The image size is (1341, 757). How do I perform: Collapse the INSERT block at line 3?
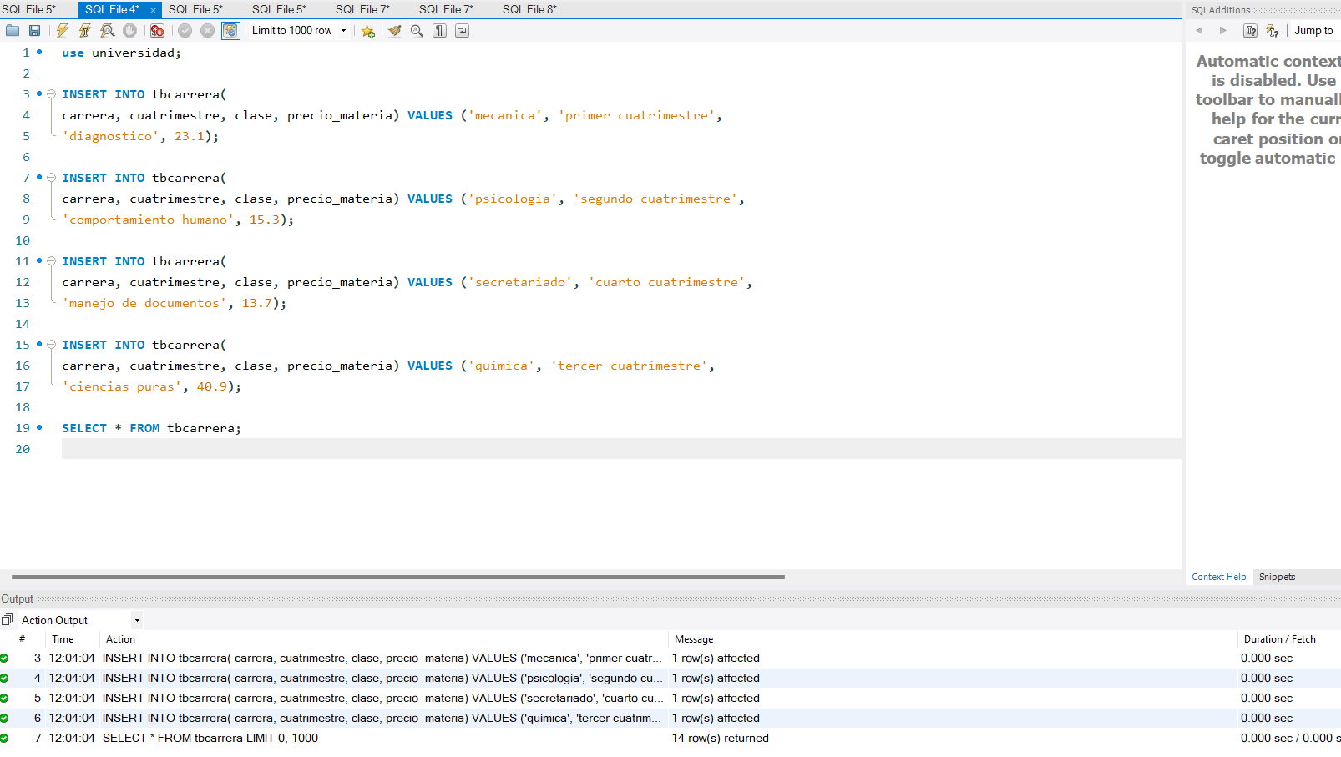tap(52, 94)
